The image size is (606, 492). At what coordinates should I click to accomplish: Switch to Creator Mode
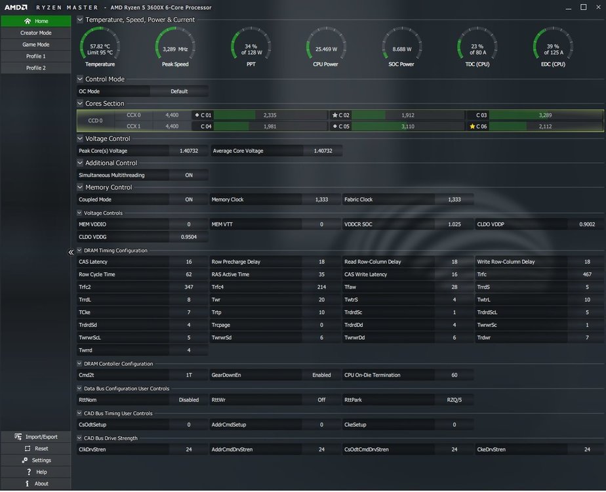point(36,33)
